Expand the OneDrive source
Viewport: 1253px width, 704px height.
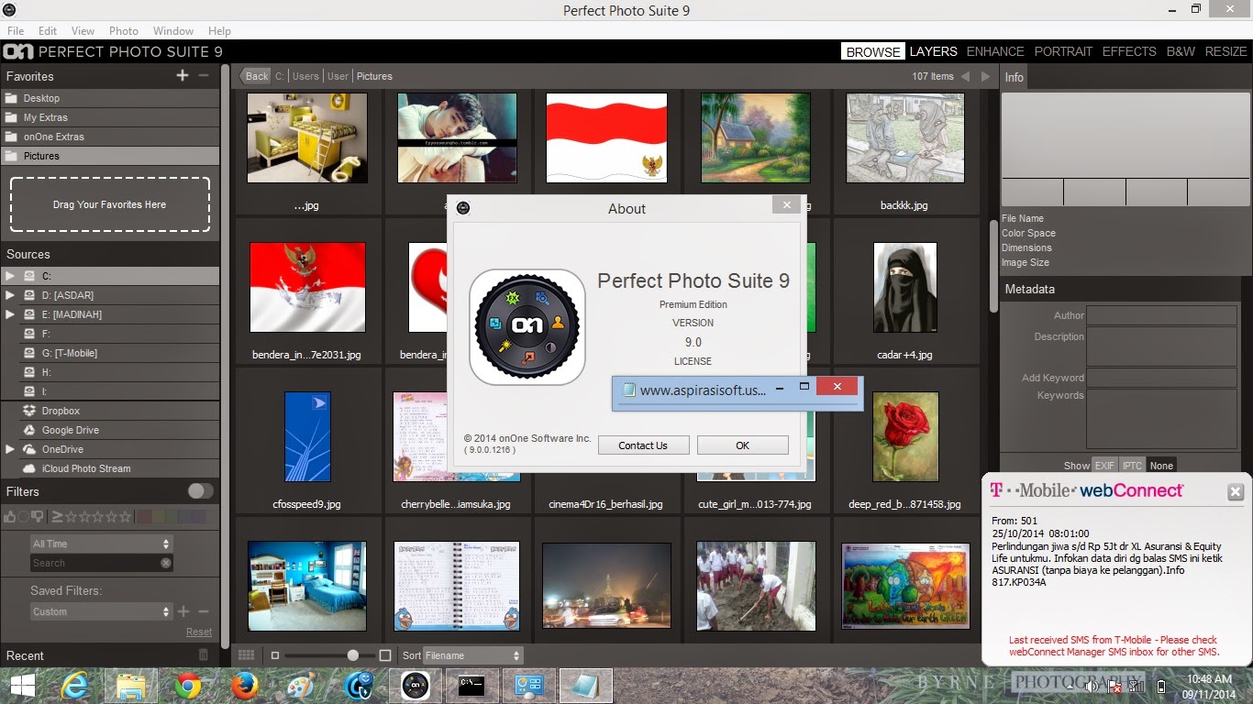(x=10, y=449)
